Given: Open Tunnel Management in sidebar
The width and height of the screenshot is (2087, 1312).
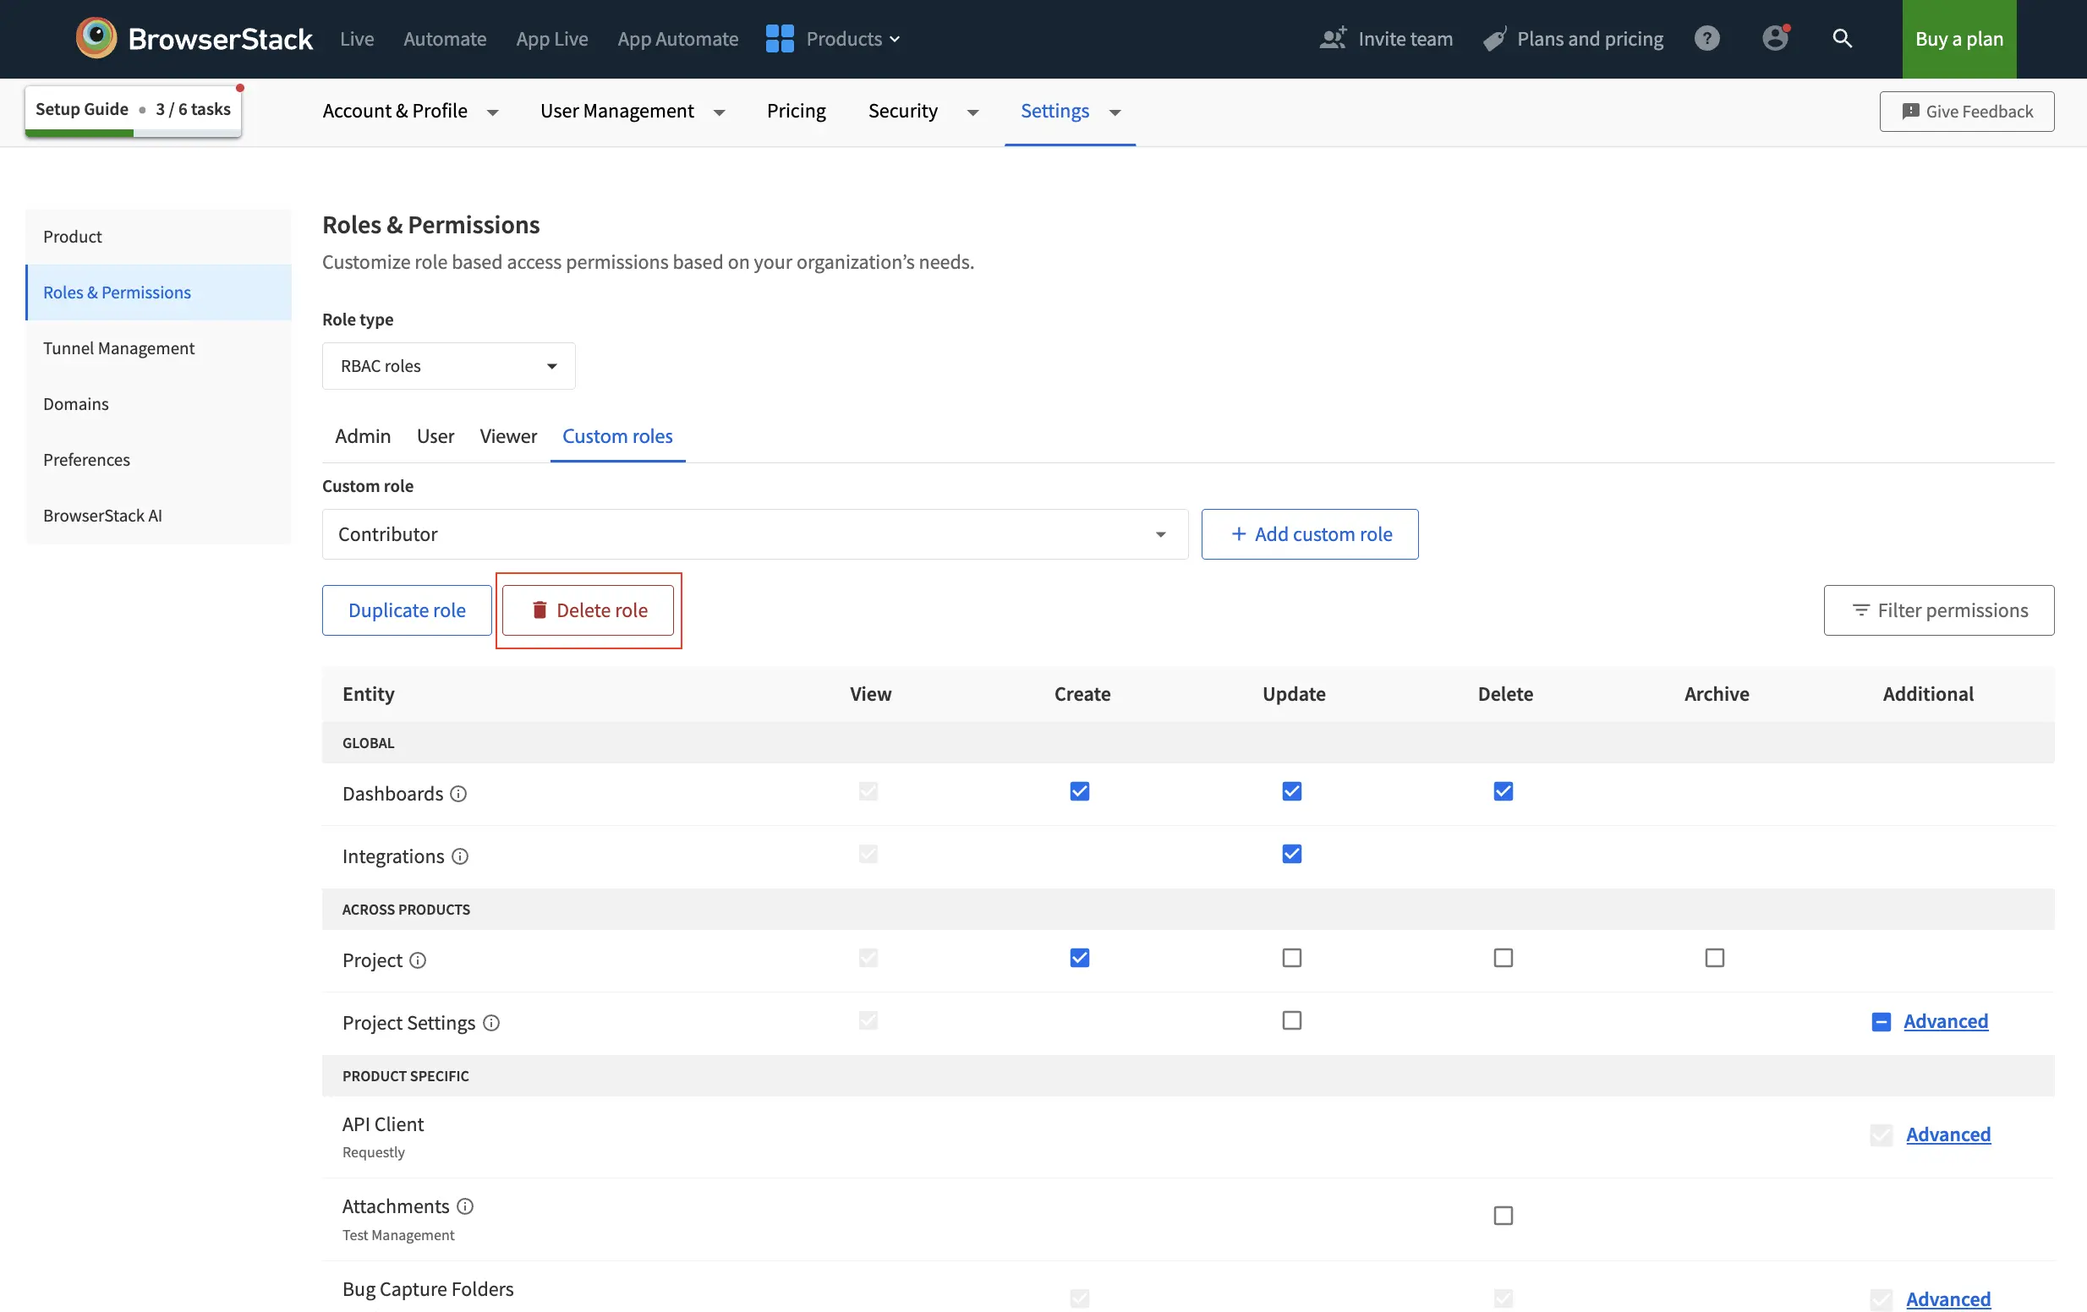Looking at the screenshot, I should [x=118, y=347].
